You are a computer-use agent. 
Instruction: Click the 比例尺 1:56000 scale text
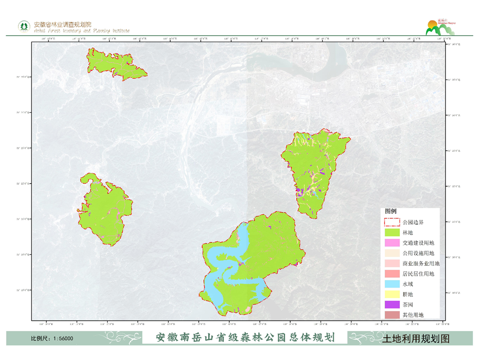[x=52, y=338]
